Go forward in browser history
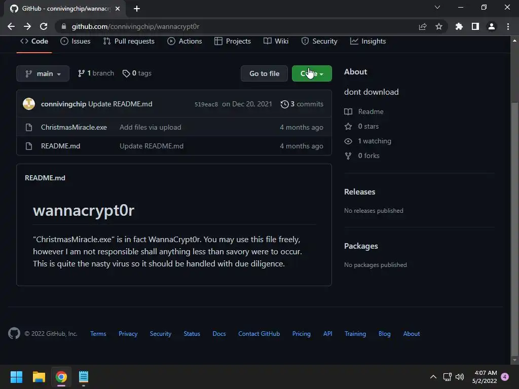The image size is (519, 389). pos(27,26)
